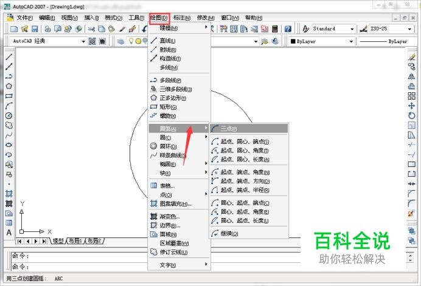Open the layer list dropdown arrow

click(256, 41)
